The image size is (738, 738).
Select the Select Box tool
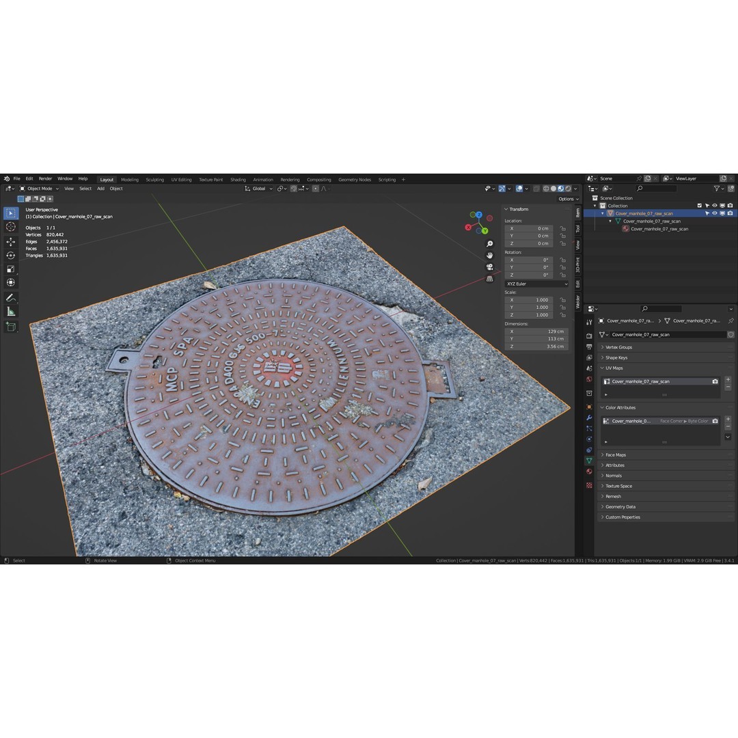coord(11,213)
